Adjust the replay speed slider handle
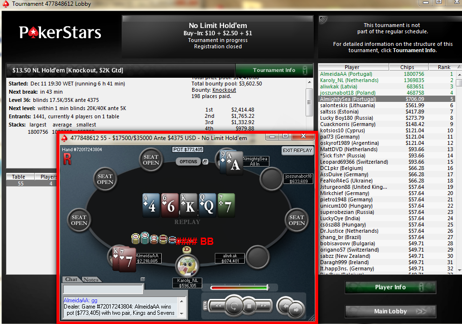 pyautogui.click(x=267, y=287)
